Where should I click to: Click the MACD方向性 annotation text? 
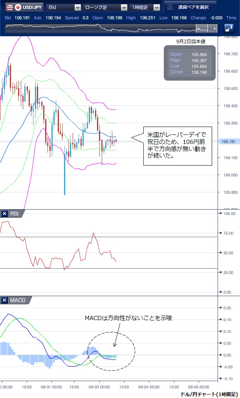click(x=129, y=318)
